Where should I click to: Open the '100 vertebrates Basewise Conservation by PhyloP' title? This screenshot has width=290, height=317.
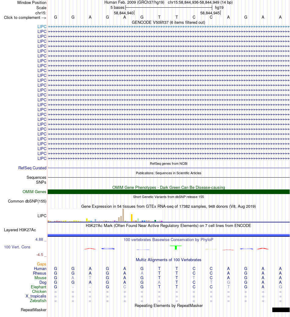click(x=169, y=240)
